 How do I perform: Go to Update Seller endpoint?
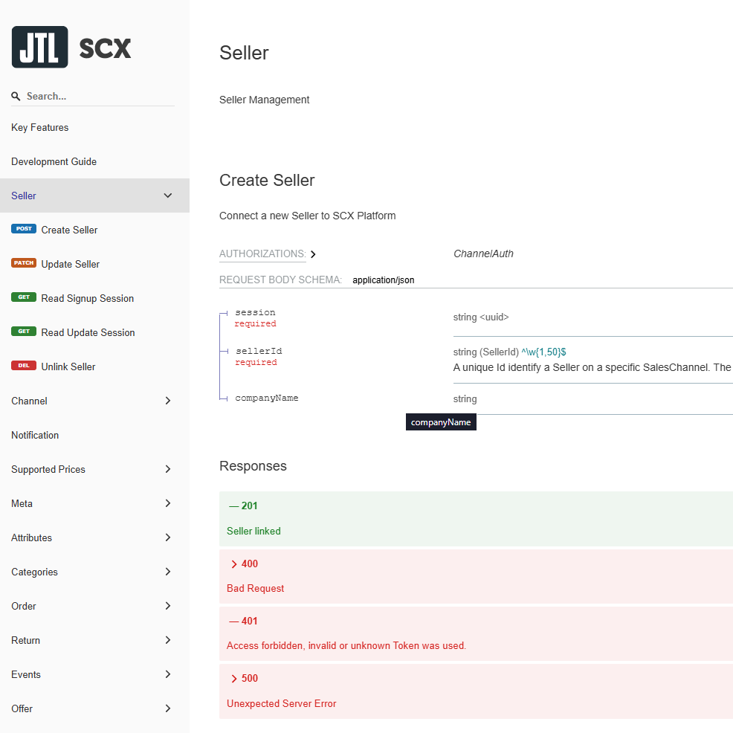70,264
